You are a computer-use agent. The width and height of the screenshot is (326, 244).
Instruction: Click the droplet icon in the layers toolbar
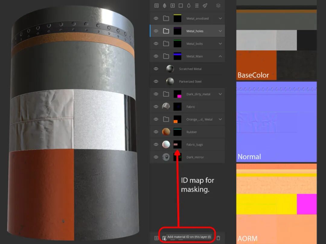(189, 6)
